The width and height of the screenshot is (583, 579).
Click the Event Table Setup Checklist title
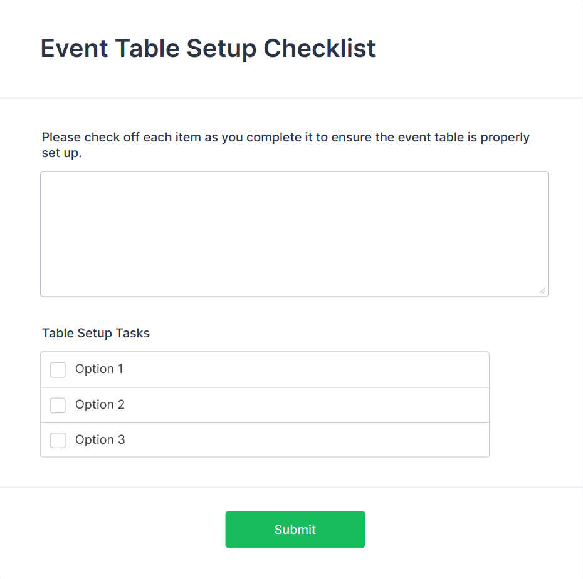pos(207,48)
